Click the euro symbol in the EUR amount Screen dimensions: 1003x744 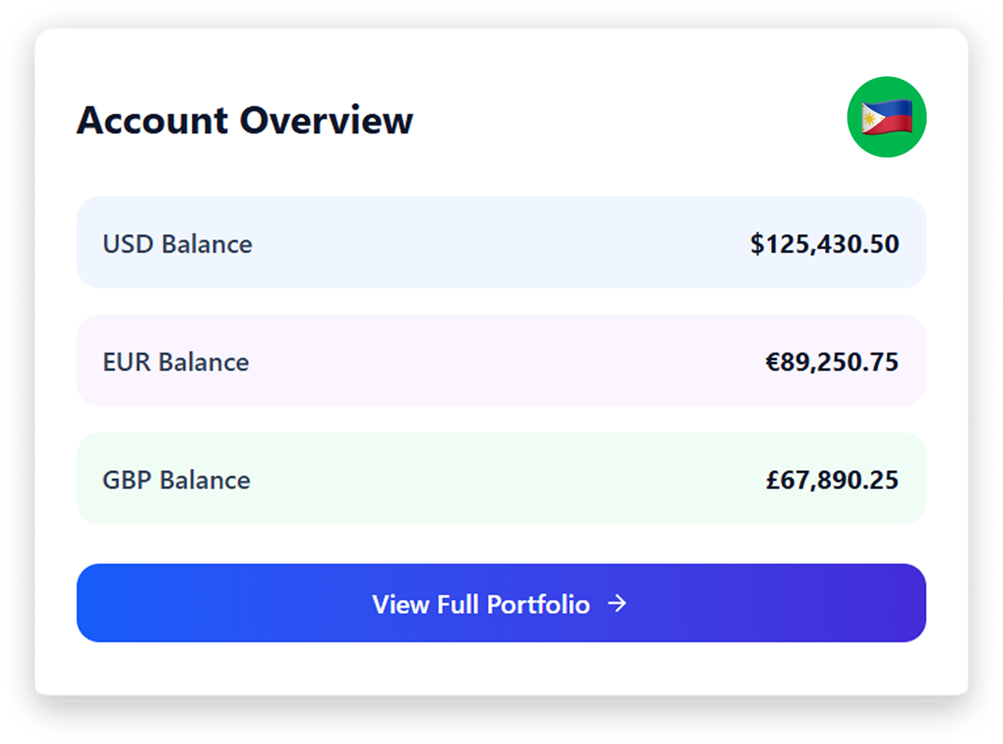(772, 362)
